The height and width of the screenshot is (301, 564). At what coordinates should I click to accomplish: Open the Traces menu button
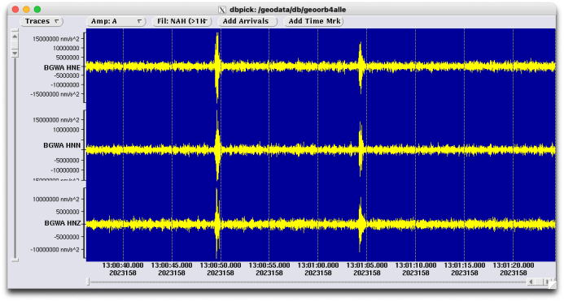[x=42, y=21]
